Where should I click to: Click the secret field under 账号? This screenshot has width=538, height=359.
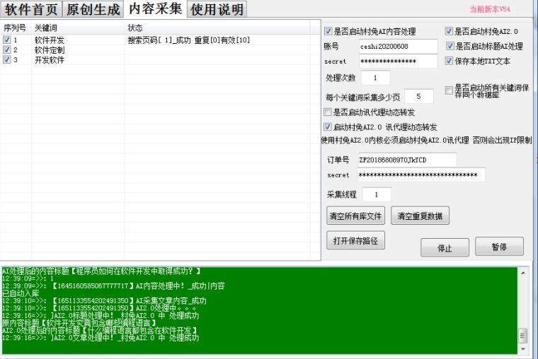point(398,61)
